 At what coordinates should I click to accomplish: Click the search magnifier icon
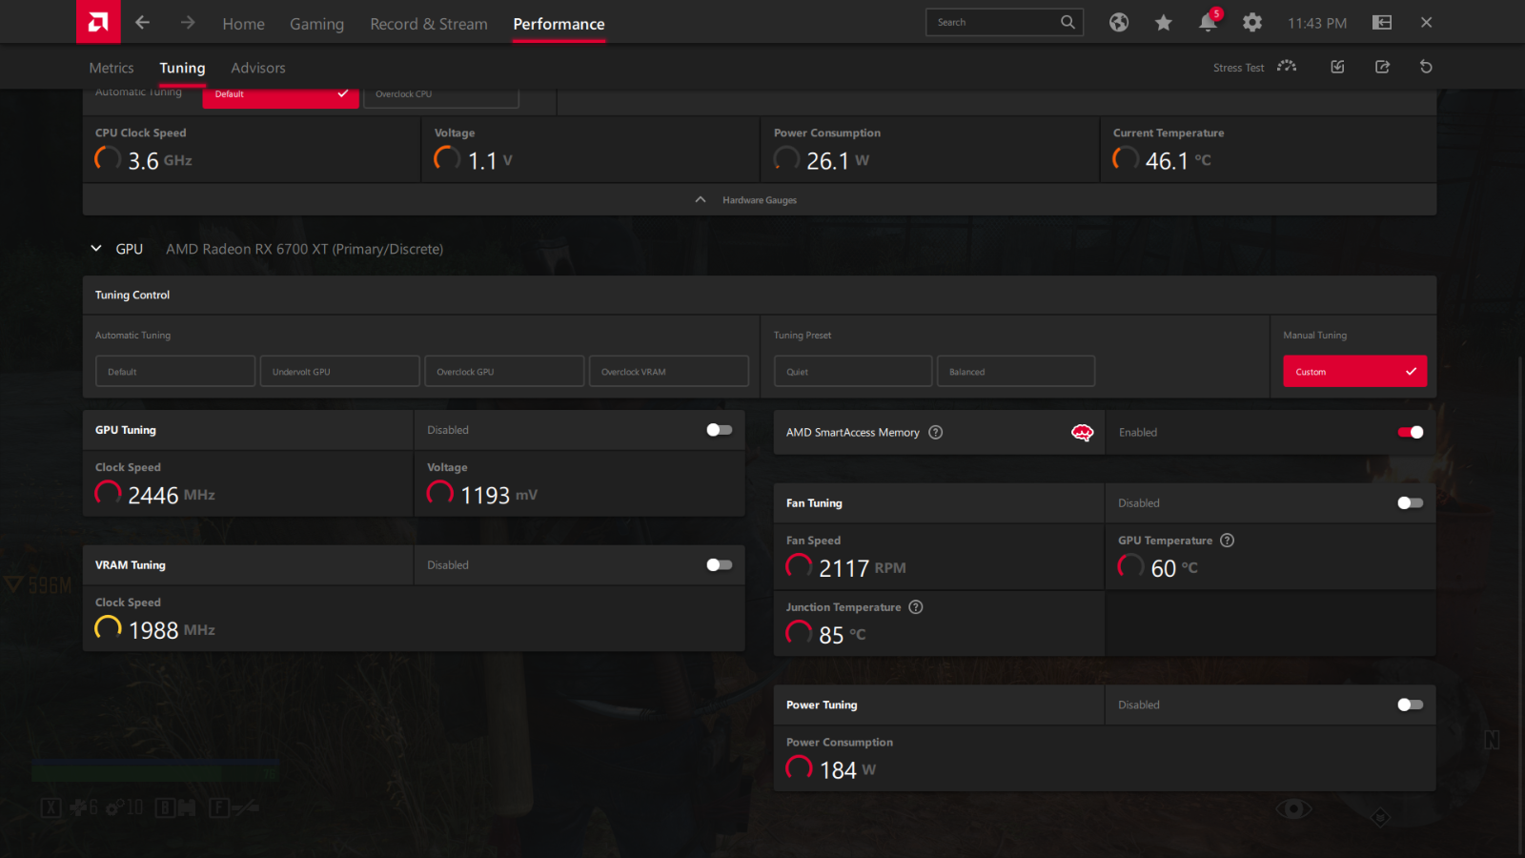pos(1067,22)
